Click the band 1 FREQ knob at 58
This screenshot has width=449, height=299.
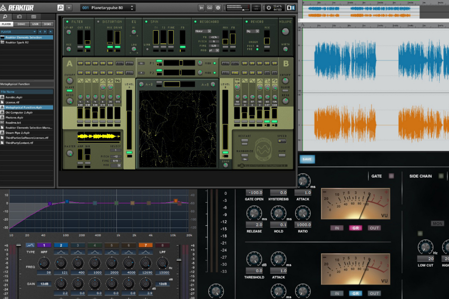click(x=44, y=263)
